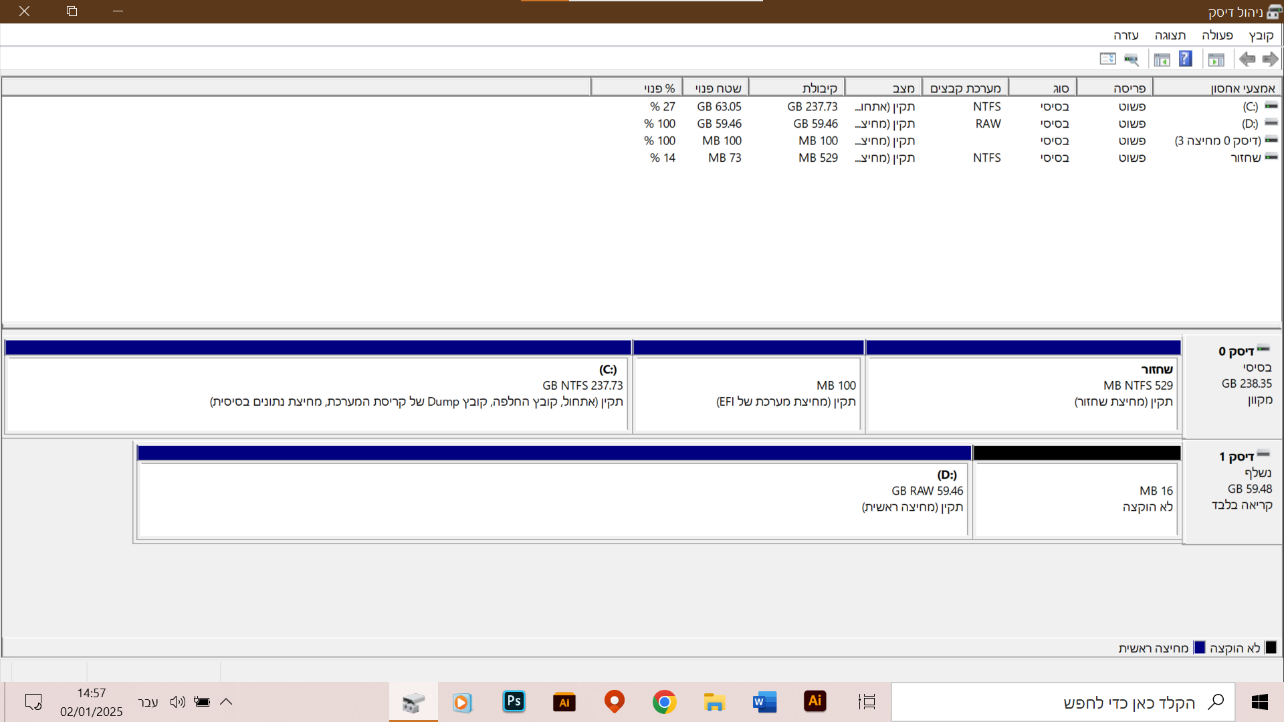Select the 16 MB לא הוקצה unallocated block
The width and height of the screenshot is (1284, 722).
1077,492
